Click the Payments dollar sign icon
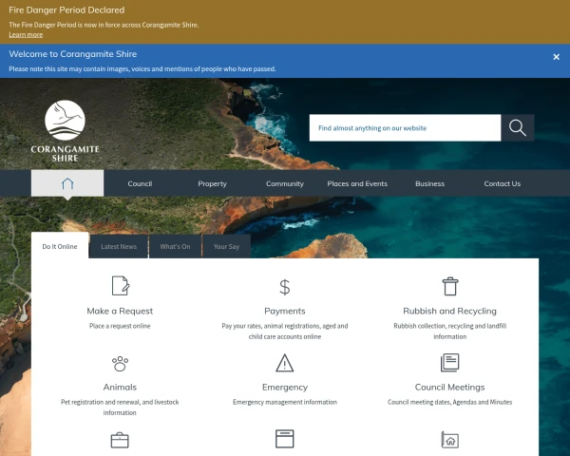Viewport: 570px width, 456px height. coord(285,287)
